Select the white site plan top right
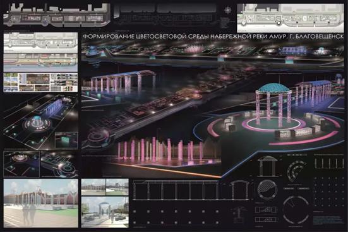 pos(291,18)
